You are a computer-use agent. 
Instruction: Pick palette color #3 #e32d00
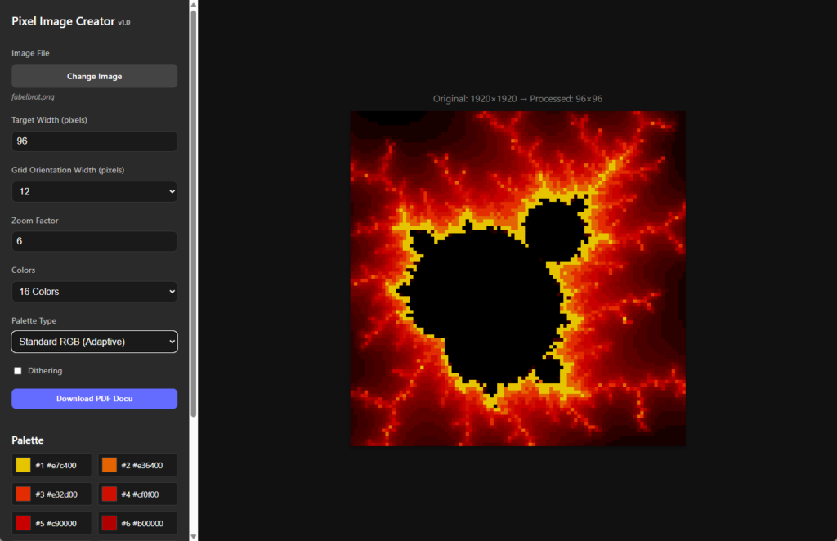[x=23, y=494]
